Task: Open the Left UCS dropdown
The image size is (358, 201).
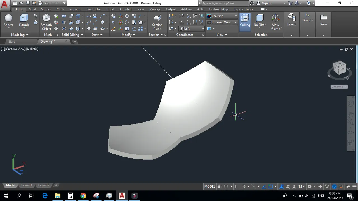Action: (x=192, y=28)
